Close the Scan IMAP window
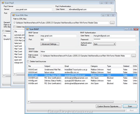 [x=136, y=29]
